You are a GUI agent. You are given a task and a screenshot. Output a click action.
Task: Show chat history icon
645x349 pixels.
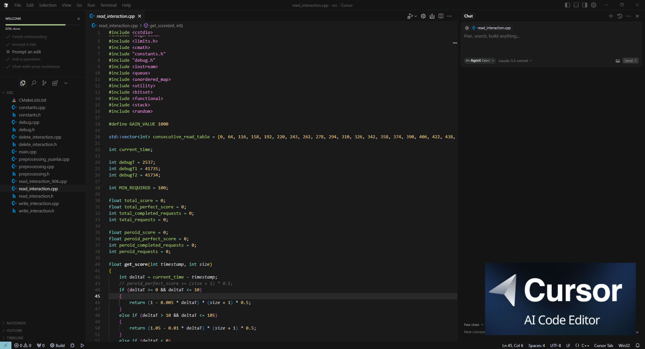620,16
